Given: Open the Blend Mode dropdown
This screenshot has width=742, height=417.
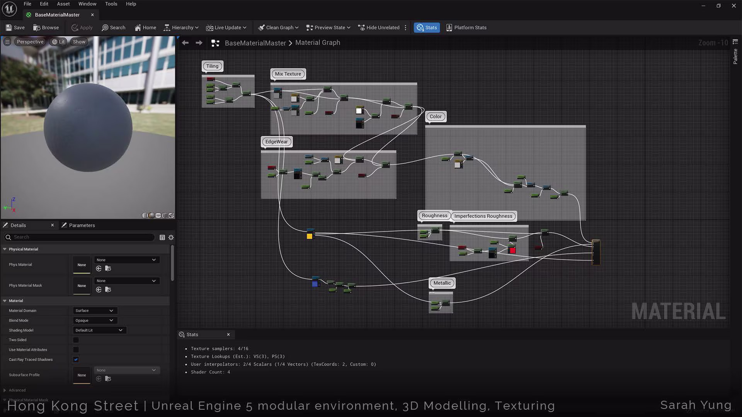Looking at the screenshot, I should coord(95,320).
